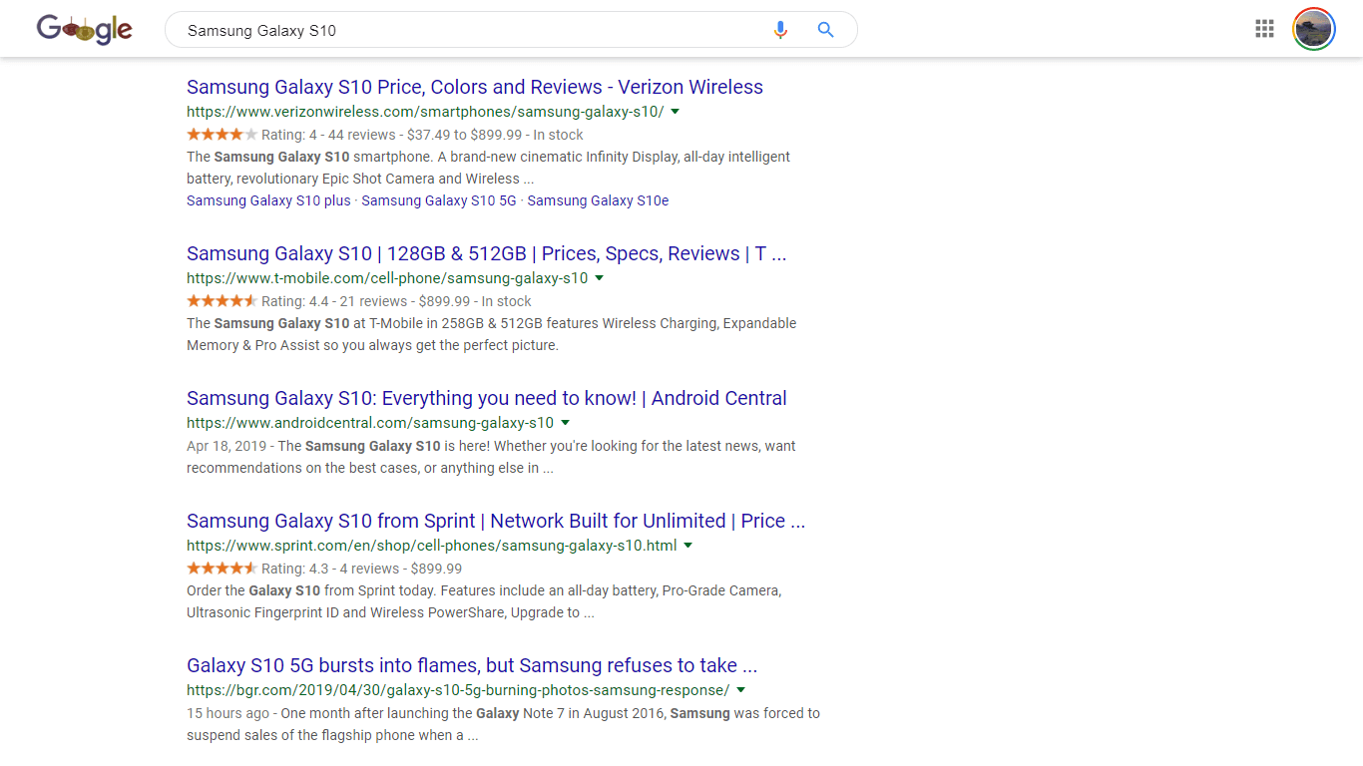Click the Verizon snippet about cinematic Infinity Display
This screenshot has height=766, width=1363.
pos(488,168)
